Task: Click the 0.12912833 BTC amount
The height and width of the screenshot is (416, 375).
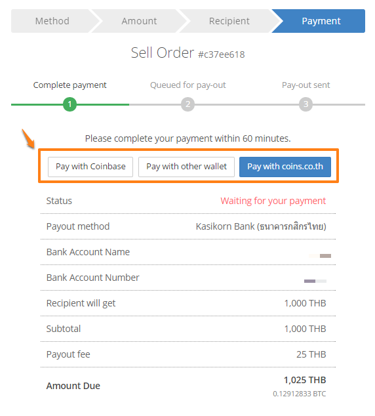Action: [299, 394]
